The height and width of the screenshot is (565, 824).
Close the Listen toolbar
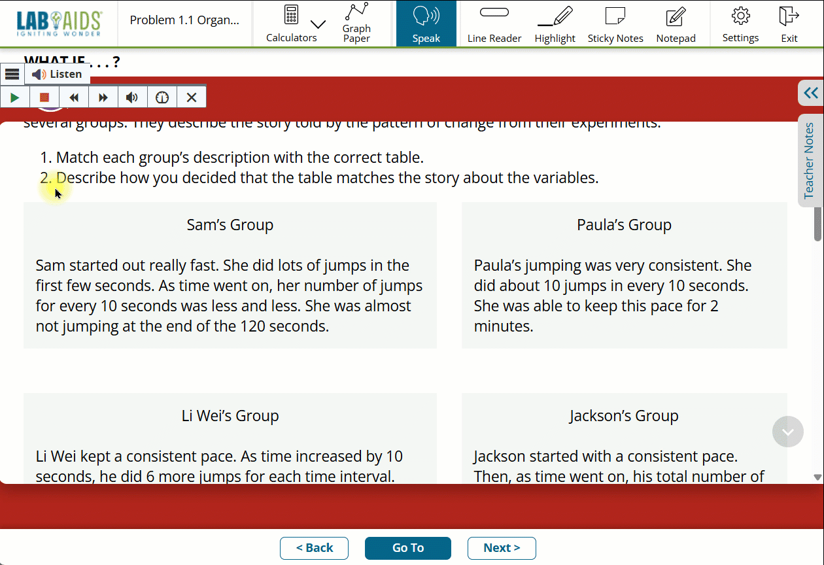(x=192, y=97)
